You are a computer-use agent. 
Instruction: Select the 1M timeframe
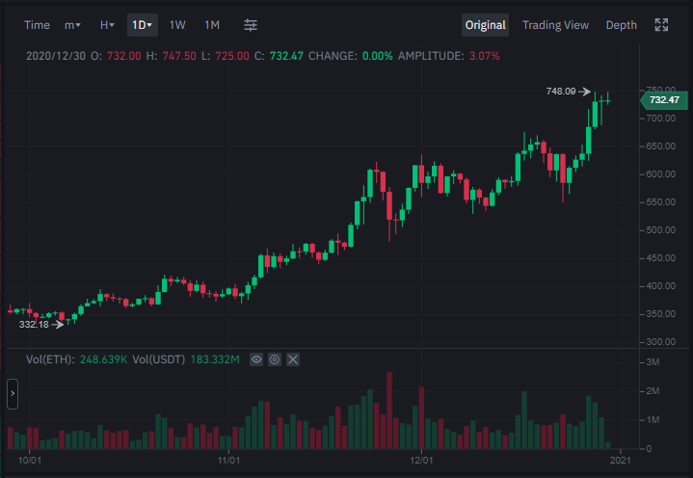pyautogui.click(x=212, y=25)
